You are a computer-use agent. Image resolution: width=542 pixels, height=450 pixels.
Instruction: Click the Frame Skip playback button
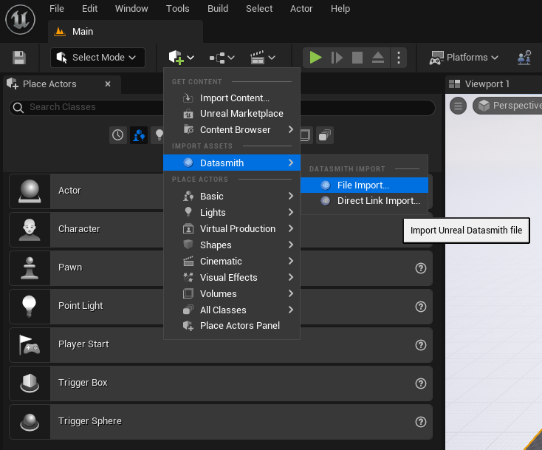click(x=336, y=58)
